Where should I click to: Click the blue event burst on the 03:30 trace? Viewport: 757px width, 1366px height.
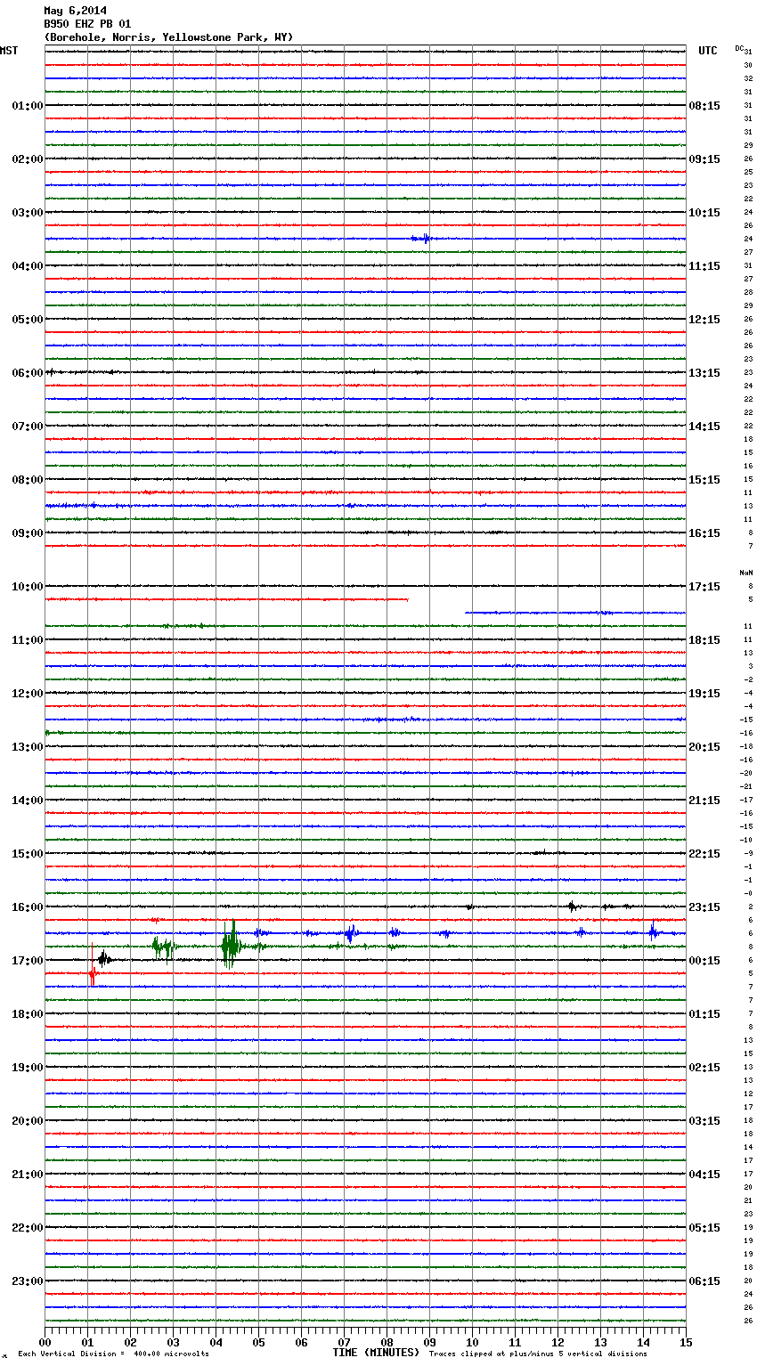tap(422, 238)
